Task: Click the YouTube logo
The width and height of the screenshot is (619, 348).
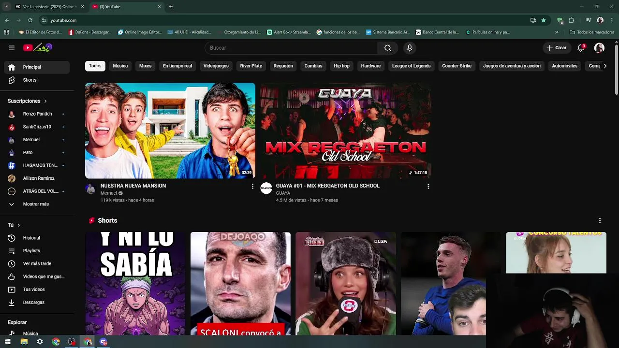Action: click(x=38, y=48)
